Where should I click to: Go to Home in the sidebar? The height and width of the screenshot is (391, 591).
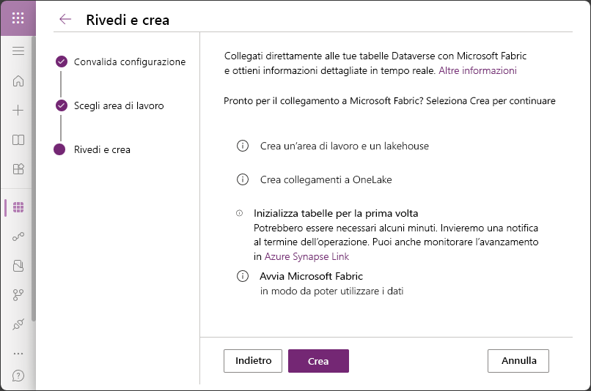coord(18,81)
